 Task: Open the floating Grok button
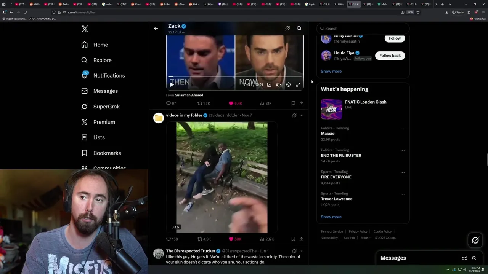coord(475,240)
